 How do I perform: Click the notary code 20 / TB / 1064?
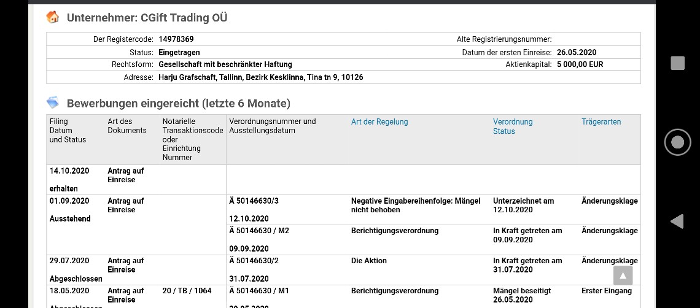pyautogui.click(x=187, y=291)
